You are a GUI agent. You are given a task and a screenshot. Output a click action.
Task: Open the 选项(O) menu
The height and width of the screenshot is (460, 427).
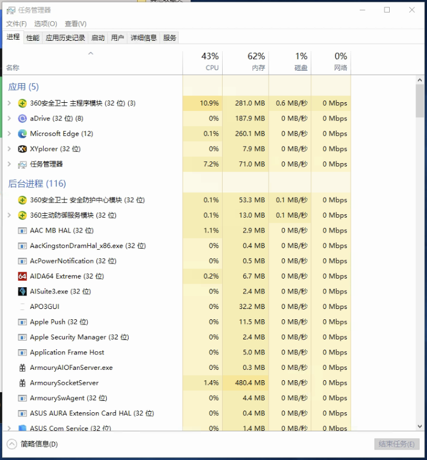45,24
